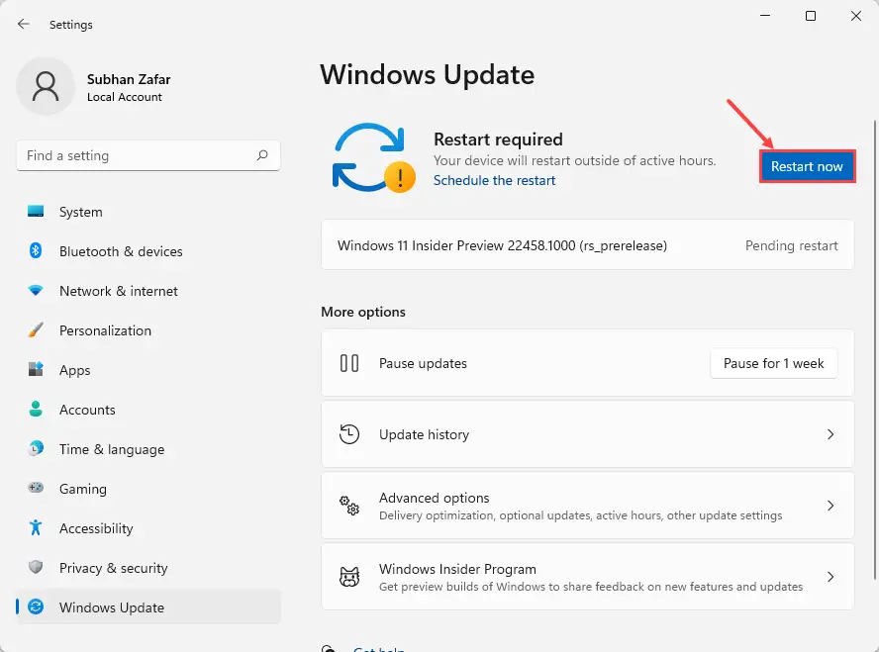Screen dimensions: 879x652
Task: Click the Apps icon in sidebar
Action: tap(36, 369)
